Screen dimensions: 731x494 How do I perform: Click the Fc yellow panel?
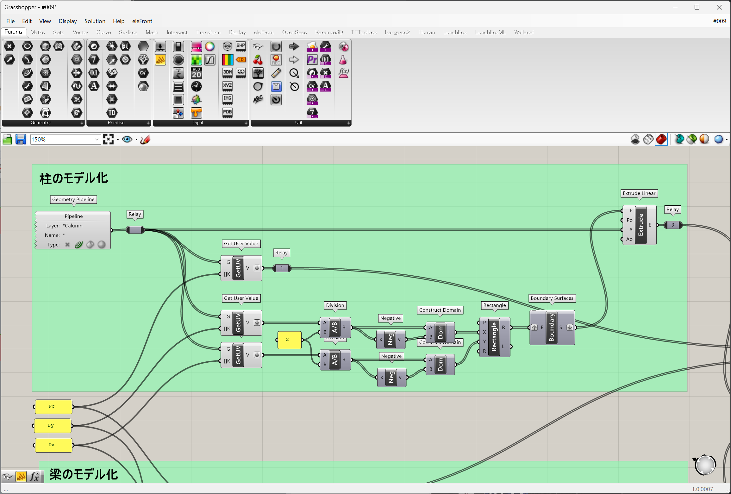point(53,407)
